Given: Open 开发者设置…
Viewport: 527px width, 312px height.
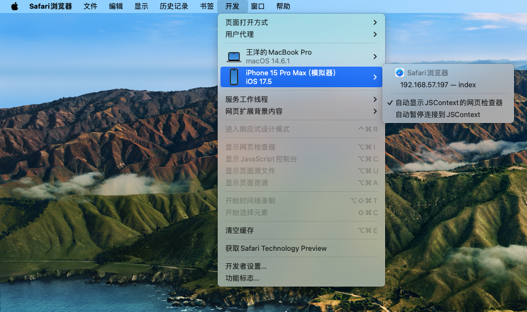Looking at the screenshot, I should 301,266.
